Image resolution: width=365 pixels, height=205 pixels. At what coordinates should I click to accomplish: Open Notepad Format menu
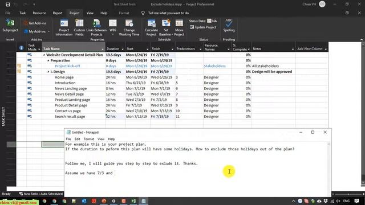tap(89, 139)
